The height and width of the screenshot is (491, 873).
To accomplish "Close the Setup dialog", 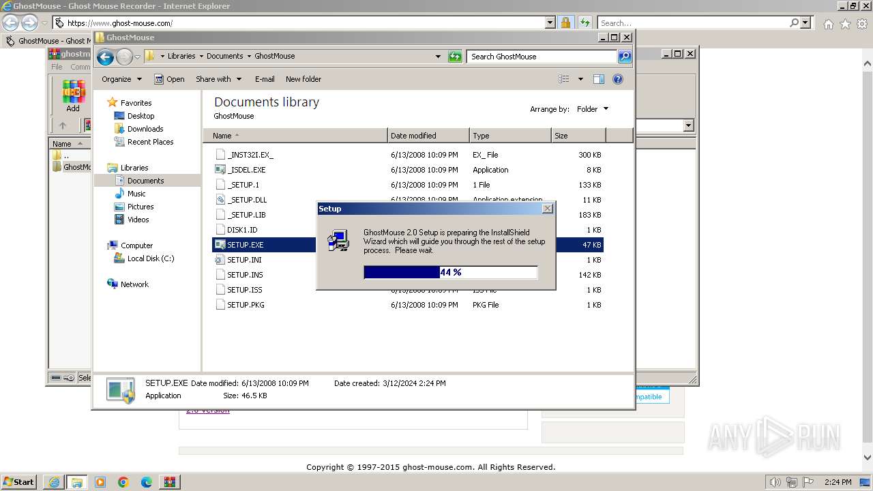I will pos(547,209).
